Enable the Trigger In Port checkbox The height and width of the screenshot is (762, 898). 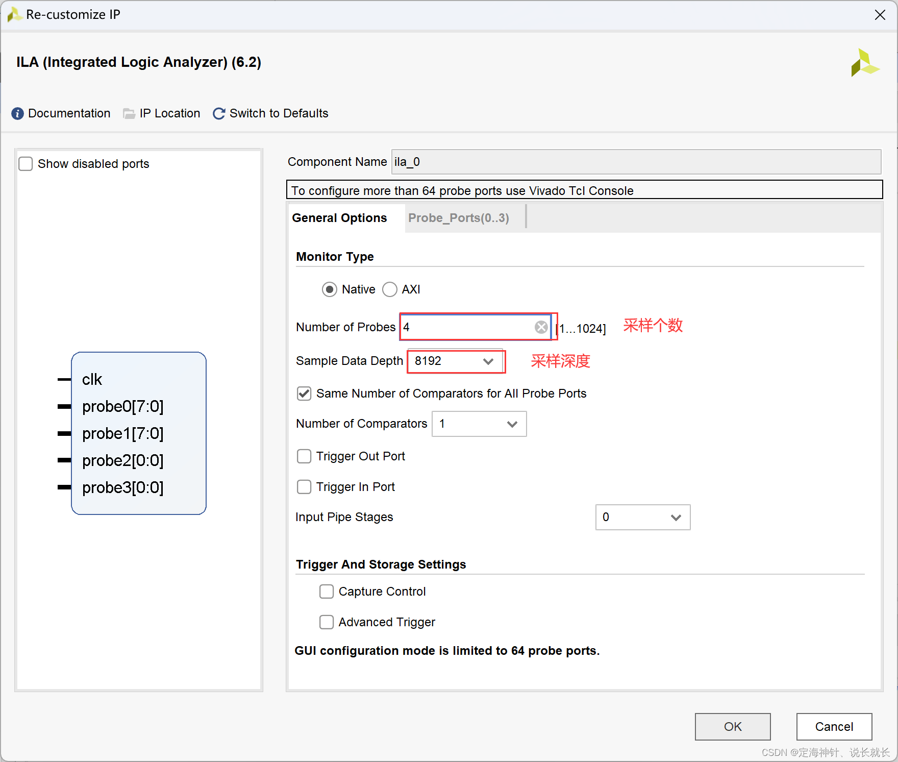coord(304,487)
